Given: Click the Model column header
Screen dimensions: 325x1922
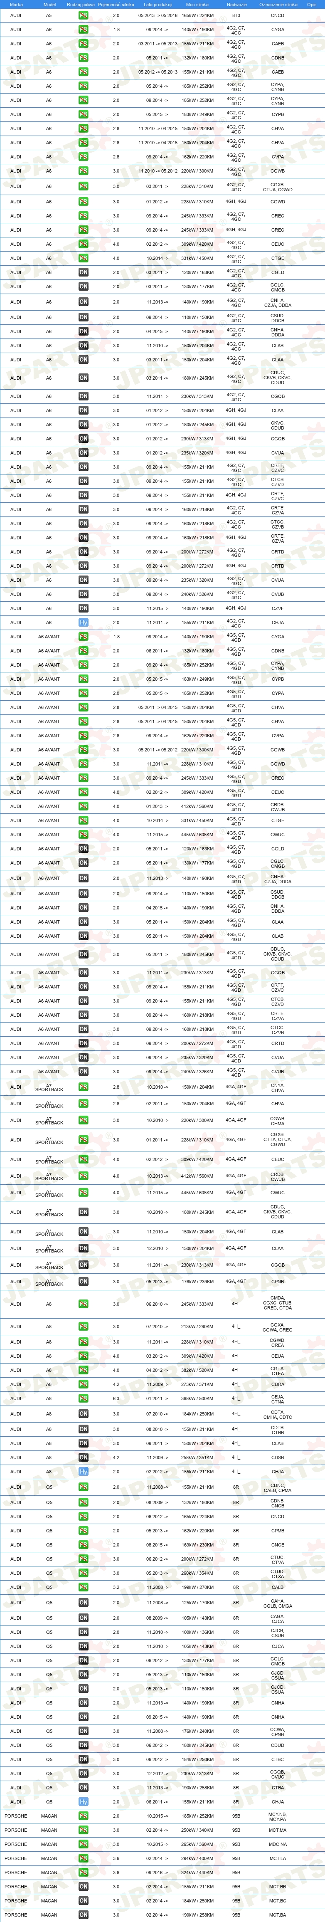Looking at the screenshot, I should (49, 5).
